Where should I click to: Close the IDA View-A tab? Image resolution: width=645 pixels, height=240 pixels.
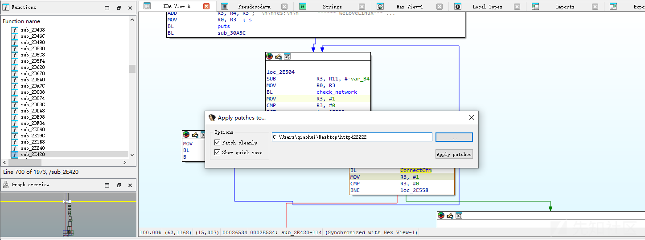point(206,6)
